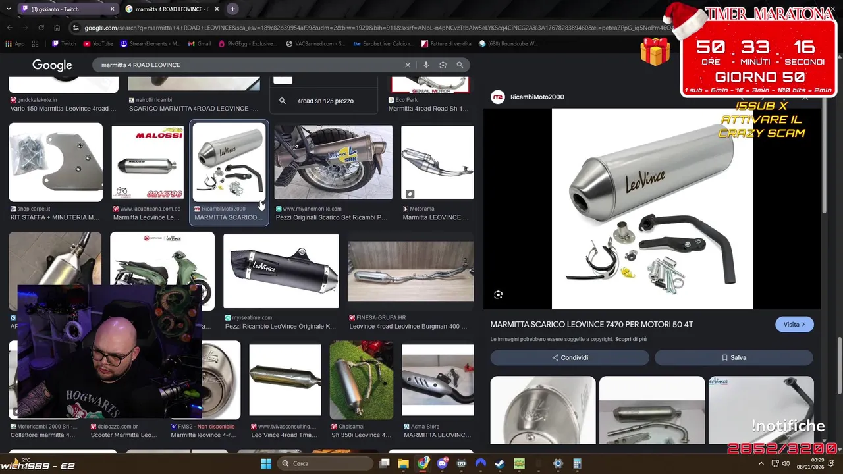This screenshot has height=474, width=843.
Task: Open the Fatture di vendita bookmark
Action: point(446,44)
